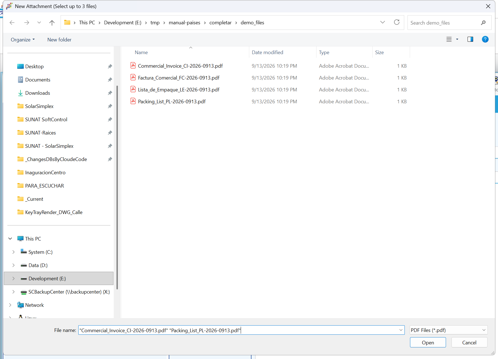
Task: Sort files by the Name column
Action: point(141,52)
